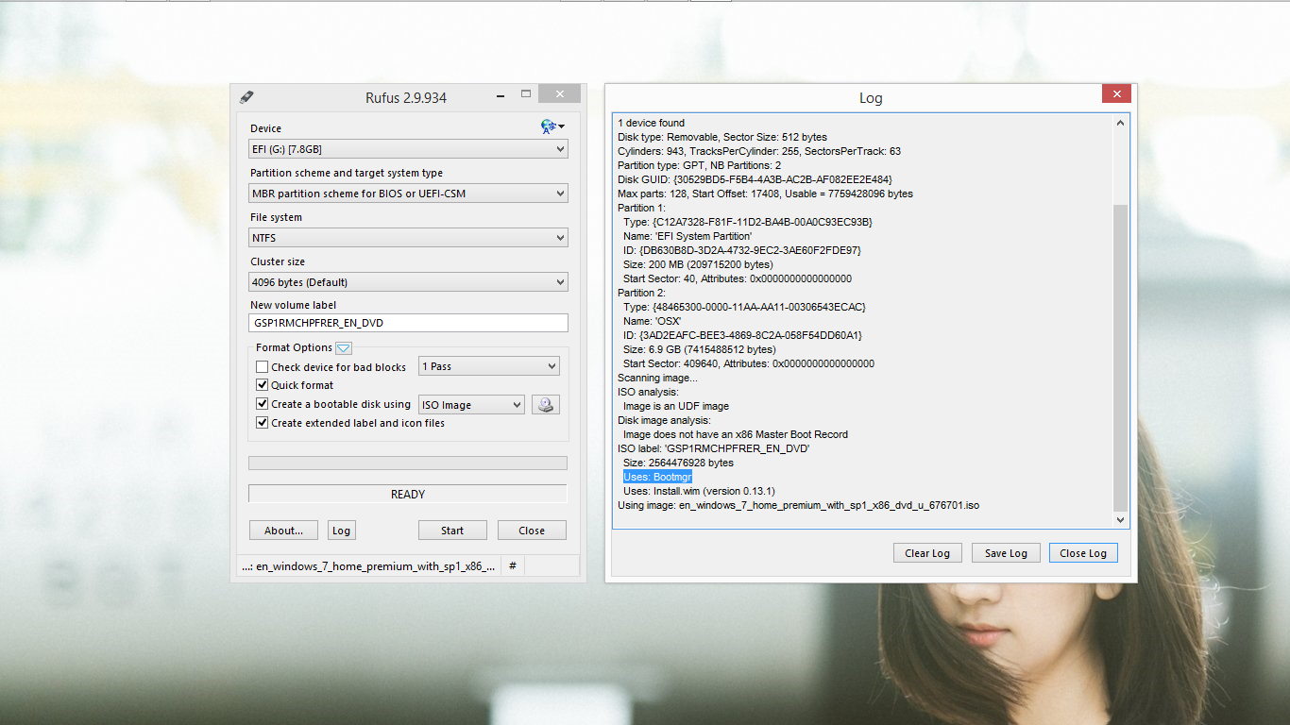This screenshot has height=725, width=1290.
Task: Click the Log scrollbar up arrow
Action: tap(1121, 123)
